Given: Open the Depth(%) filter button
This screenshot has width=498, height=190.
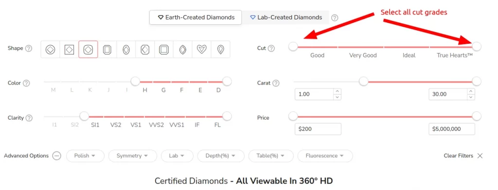Looking at the screenshot, I should pos(221,156).
